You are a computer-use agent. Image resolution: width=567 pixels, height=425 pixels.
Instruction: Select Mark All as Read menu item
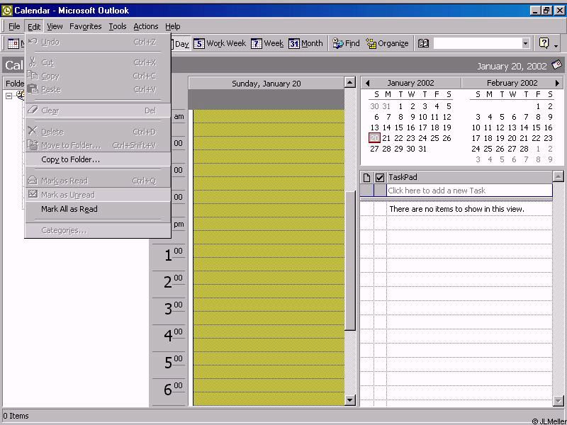pyautogui.click(x=69, y=209)
